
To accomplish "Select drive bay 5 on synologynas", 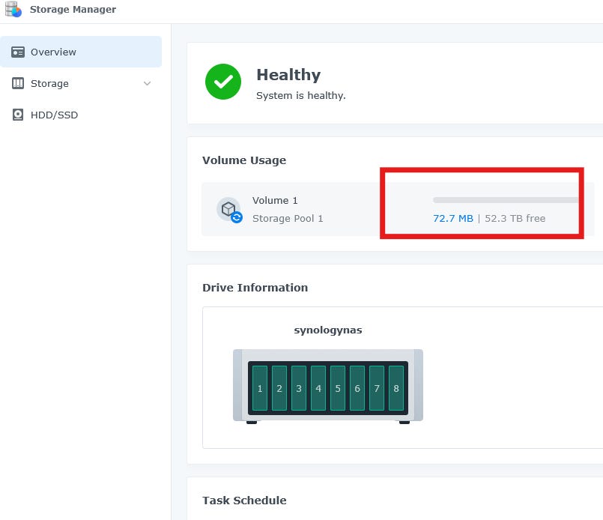I will (338, 388).
